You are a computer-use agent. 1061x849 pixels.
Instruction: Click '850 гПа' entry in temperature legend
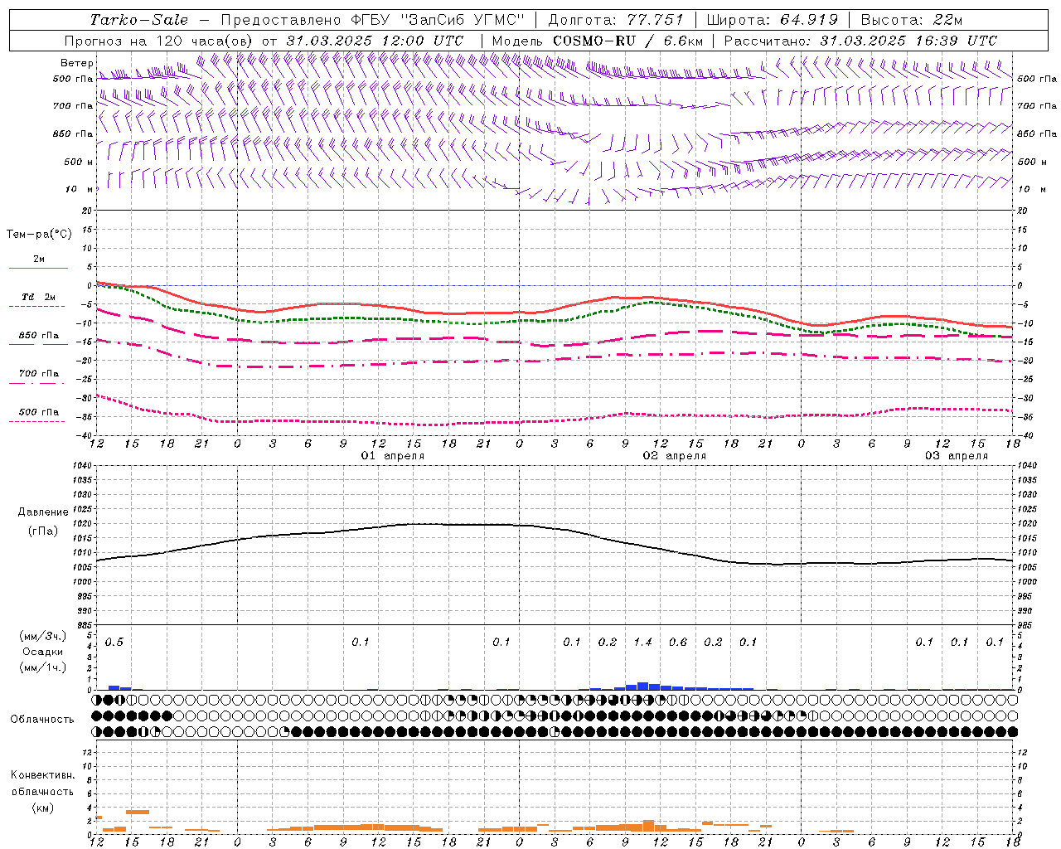tap(38, 336)
